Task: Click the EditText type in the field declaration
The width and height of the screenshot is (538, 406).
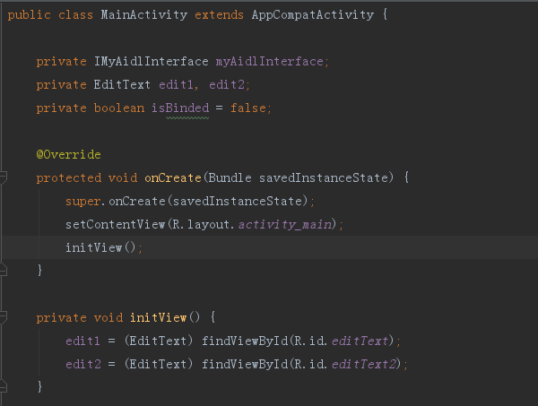Action: click(x=122, y=85)
